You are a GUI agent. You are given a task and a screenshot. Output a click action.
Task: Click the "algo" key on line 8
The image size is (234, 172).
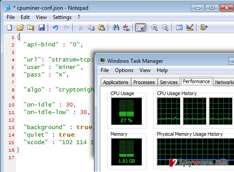pos(34,90)
